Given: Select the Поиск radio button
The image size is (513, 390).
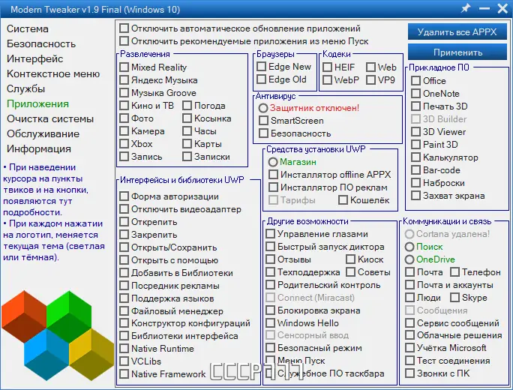Looking at the screenshot, I should point(409,247).
